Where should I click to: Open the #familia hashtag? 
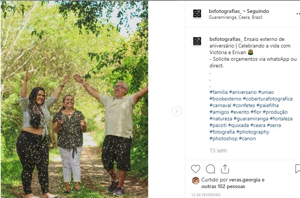point(219,92)
